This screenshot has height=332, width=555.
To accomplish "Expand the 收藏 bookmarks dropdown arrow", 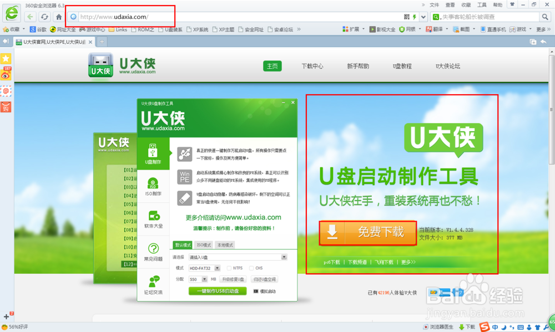I will 24,29.
